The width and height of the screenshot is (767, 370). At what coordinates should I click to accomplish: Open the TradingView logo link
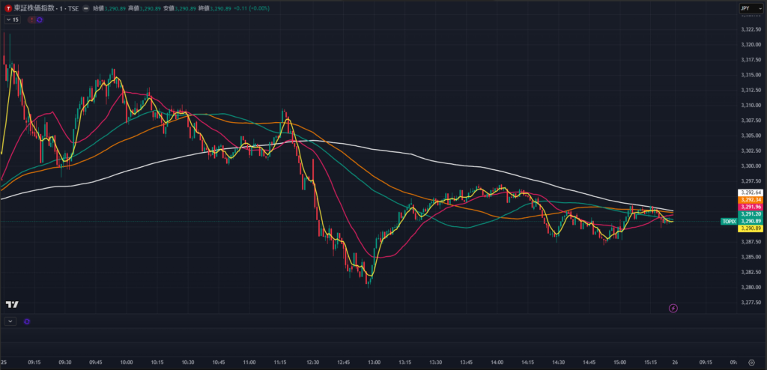click(x=12, y=304)
